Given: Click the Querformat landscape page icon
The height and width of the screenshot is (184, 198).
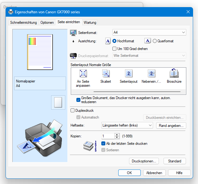Looking at the screenshot, I should tap(147, 41).
